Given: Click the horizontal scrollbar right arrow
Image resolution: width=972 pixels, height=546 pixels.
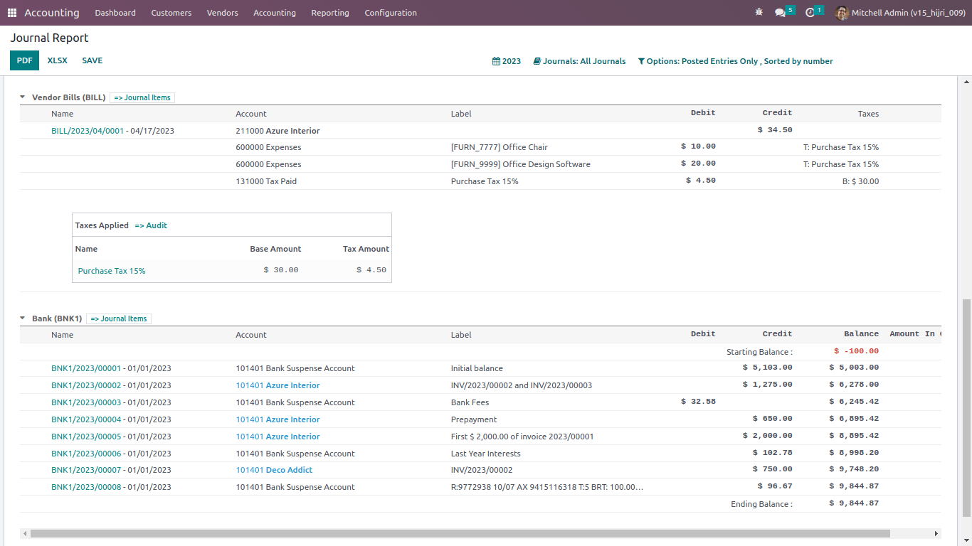Looking at the screenshot, I should pos(936,533).
